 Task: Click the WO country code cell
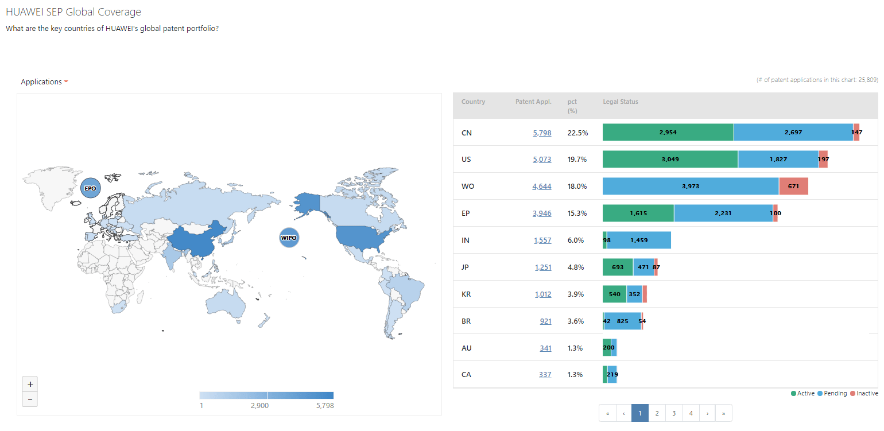click(x=468, y=187)
